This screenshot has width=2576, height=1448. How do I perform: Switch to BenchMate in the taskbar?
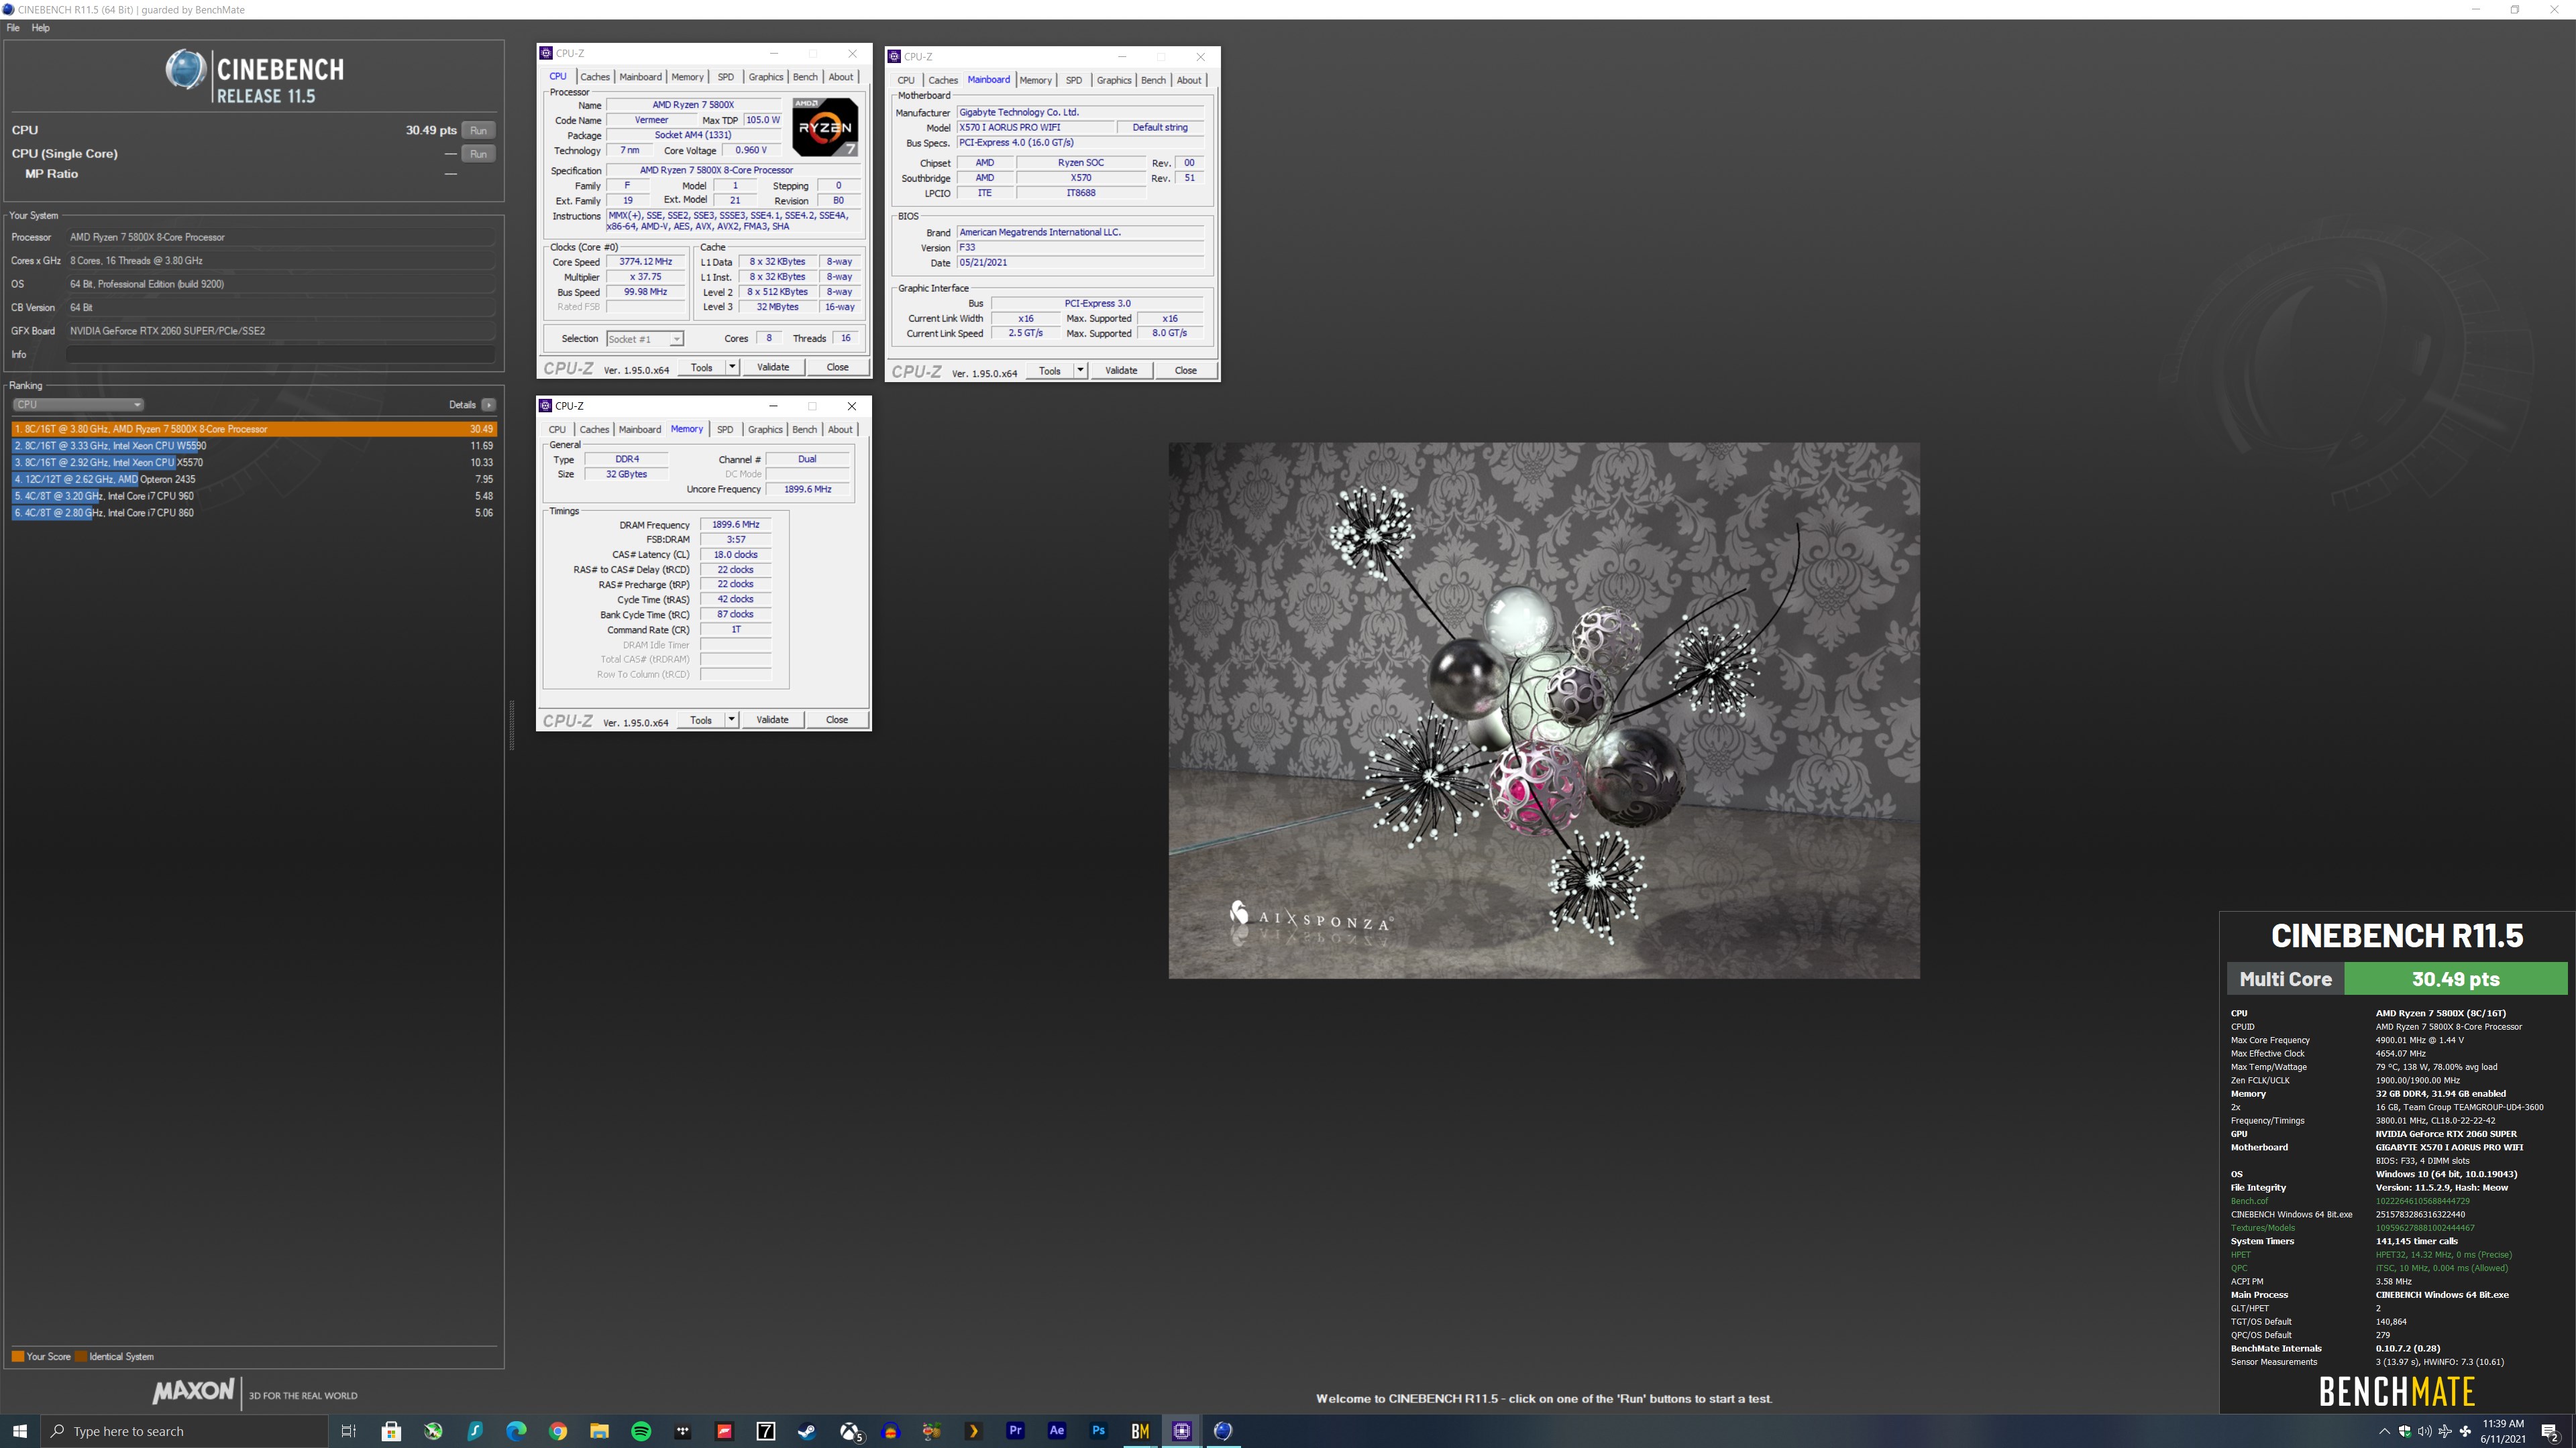[x=1140, y=1431]
